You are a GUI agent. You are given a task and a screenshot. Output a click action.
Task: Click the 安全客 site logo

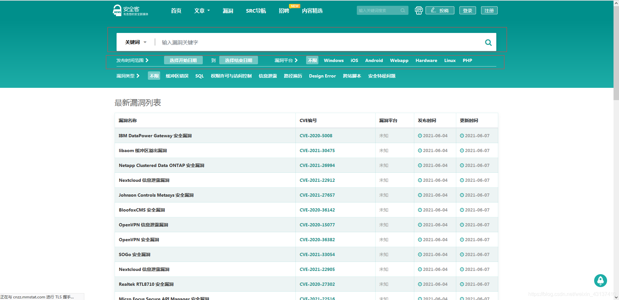(x=130, y=10)
